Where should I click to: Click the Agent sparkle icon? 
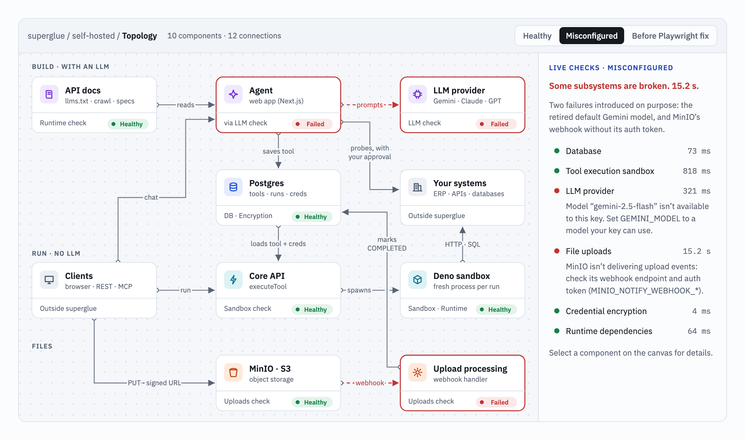[233, 94]
